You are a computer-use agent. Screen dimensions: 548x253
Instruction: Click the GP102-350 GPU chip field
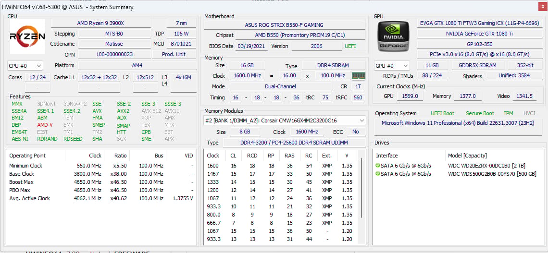coord(480,44)
